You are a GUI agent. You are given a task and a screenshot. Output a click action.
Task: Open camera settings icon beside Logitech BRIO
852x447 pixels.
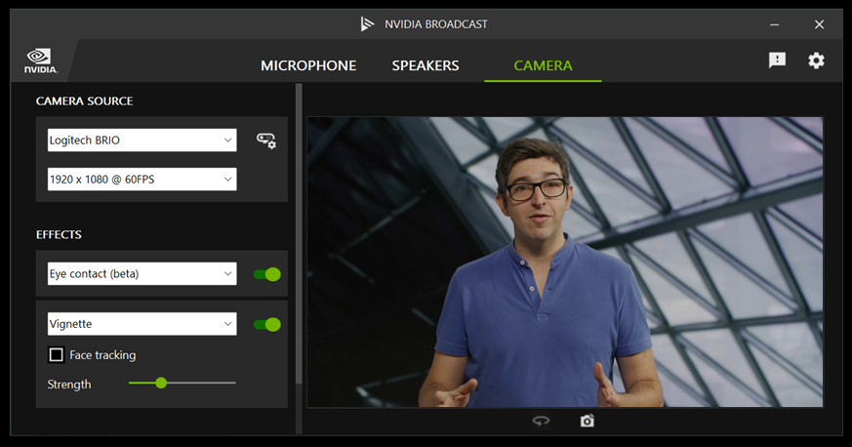click(x=265, y=141)
